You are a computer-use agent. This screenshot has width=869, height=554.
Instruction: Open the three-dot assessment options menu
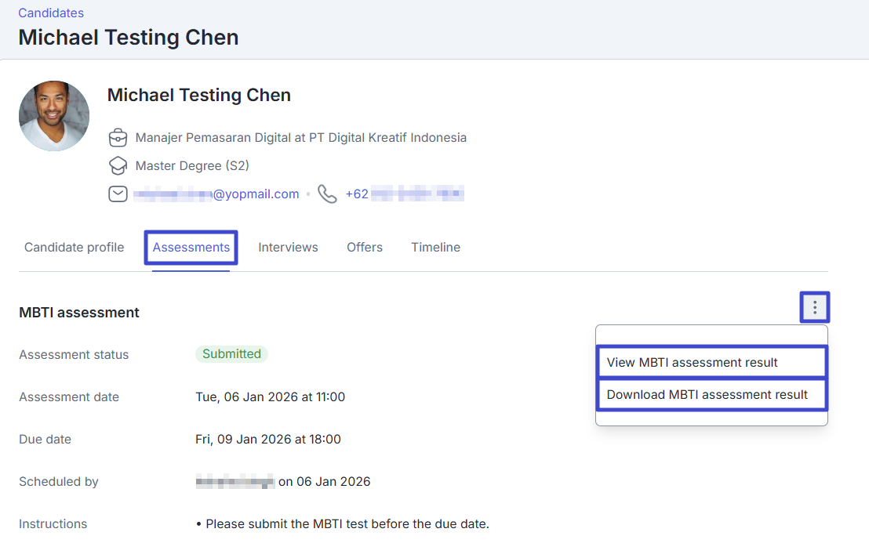click(815, 307)
